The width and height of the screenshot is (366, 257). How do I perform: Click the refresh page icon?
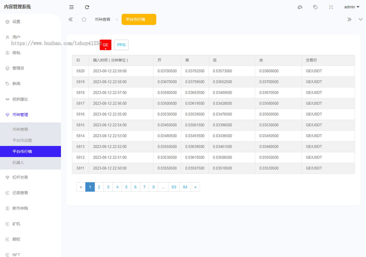click(x=87, y=7)
